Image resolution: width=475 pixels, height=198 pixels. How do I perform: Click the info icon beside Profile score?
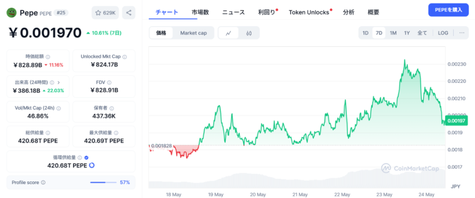click(43, 183)
